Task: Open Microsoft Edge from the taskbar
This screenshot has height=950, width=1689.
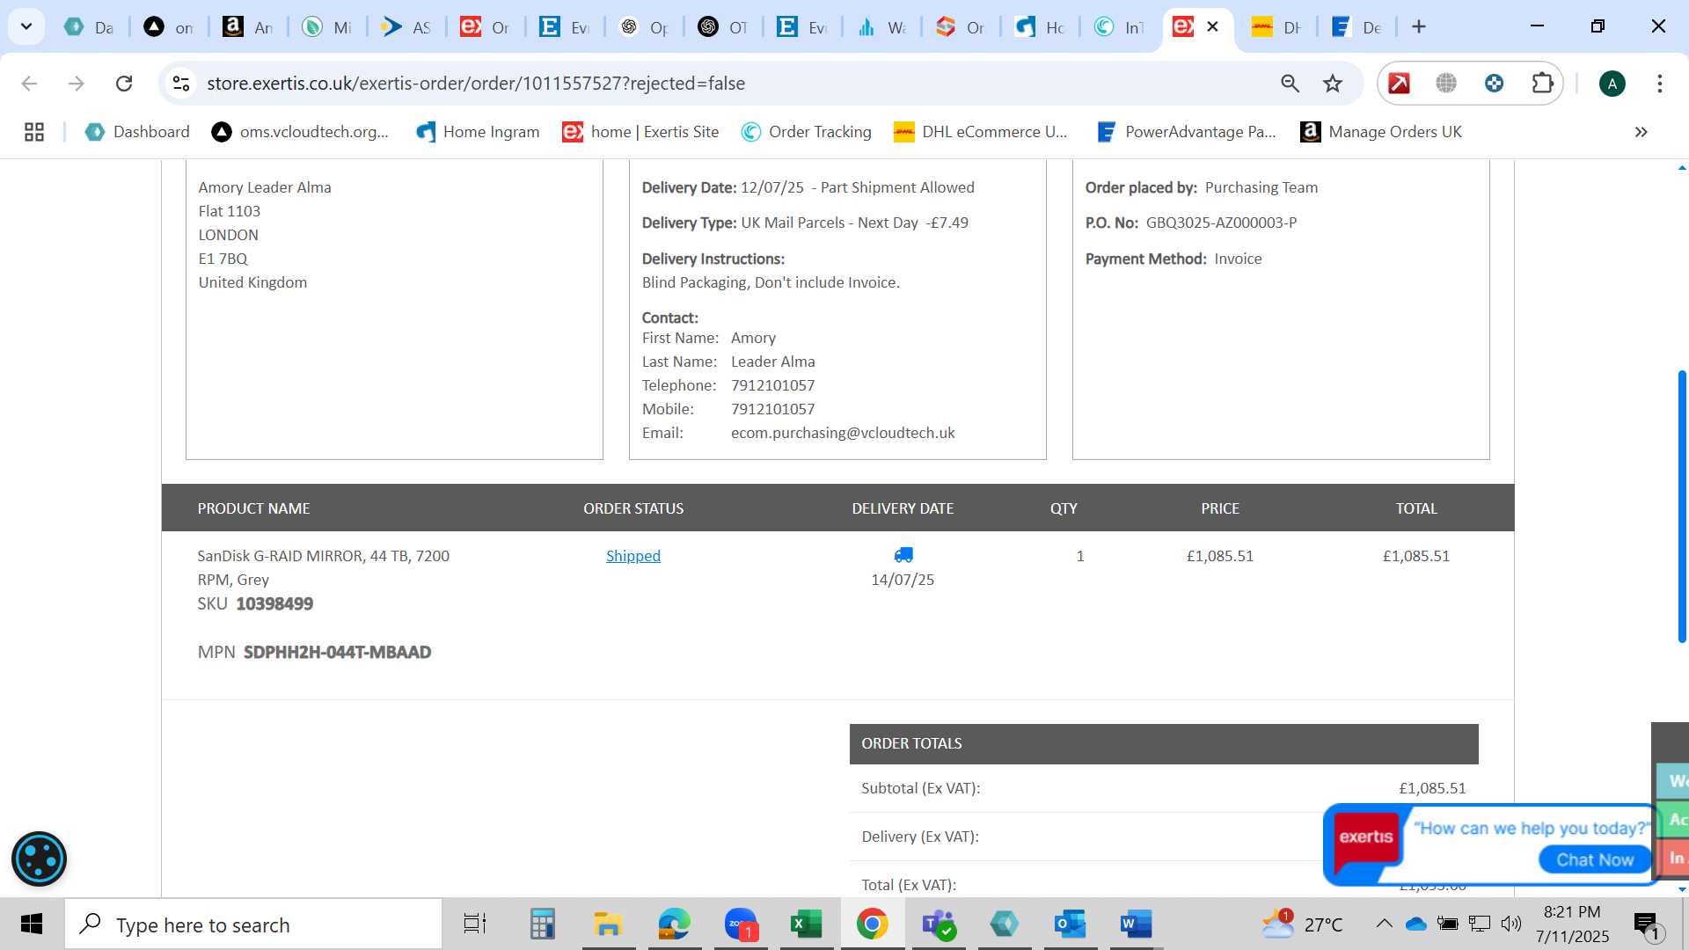Action: 675,924
